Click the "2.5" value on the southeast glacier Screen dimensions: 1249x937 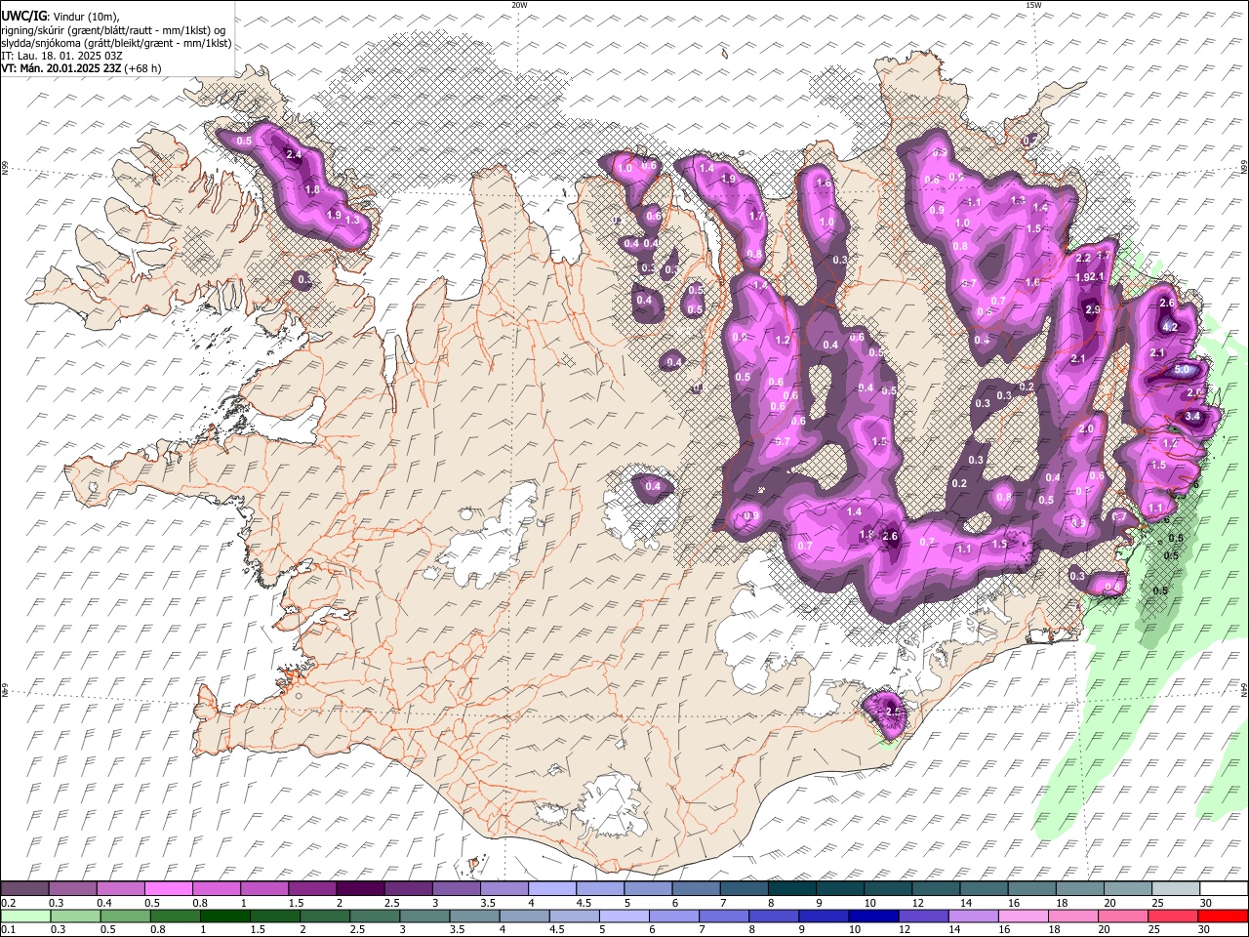point(894,712)
